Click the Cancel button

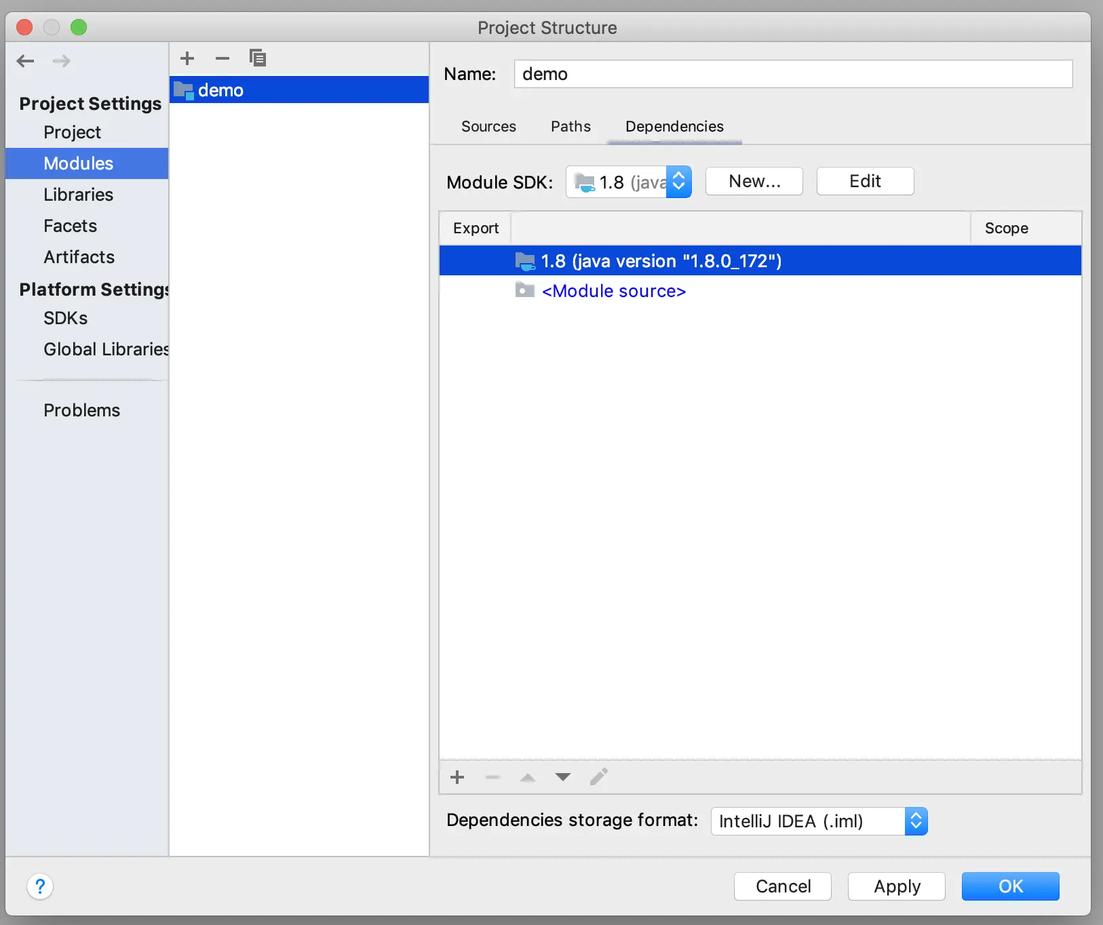[x=783, y=886]
